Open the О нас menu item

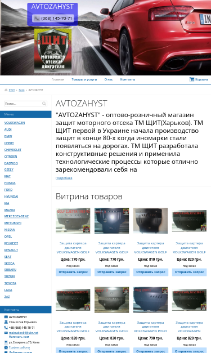click(109, 79)
